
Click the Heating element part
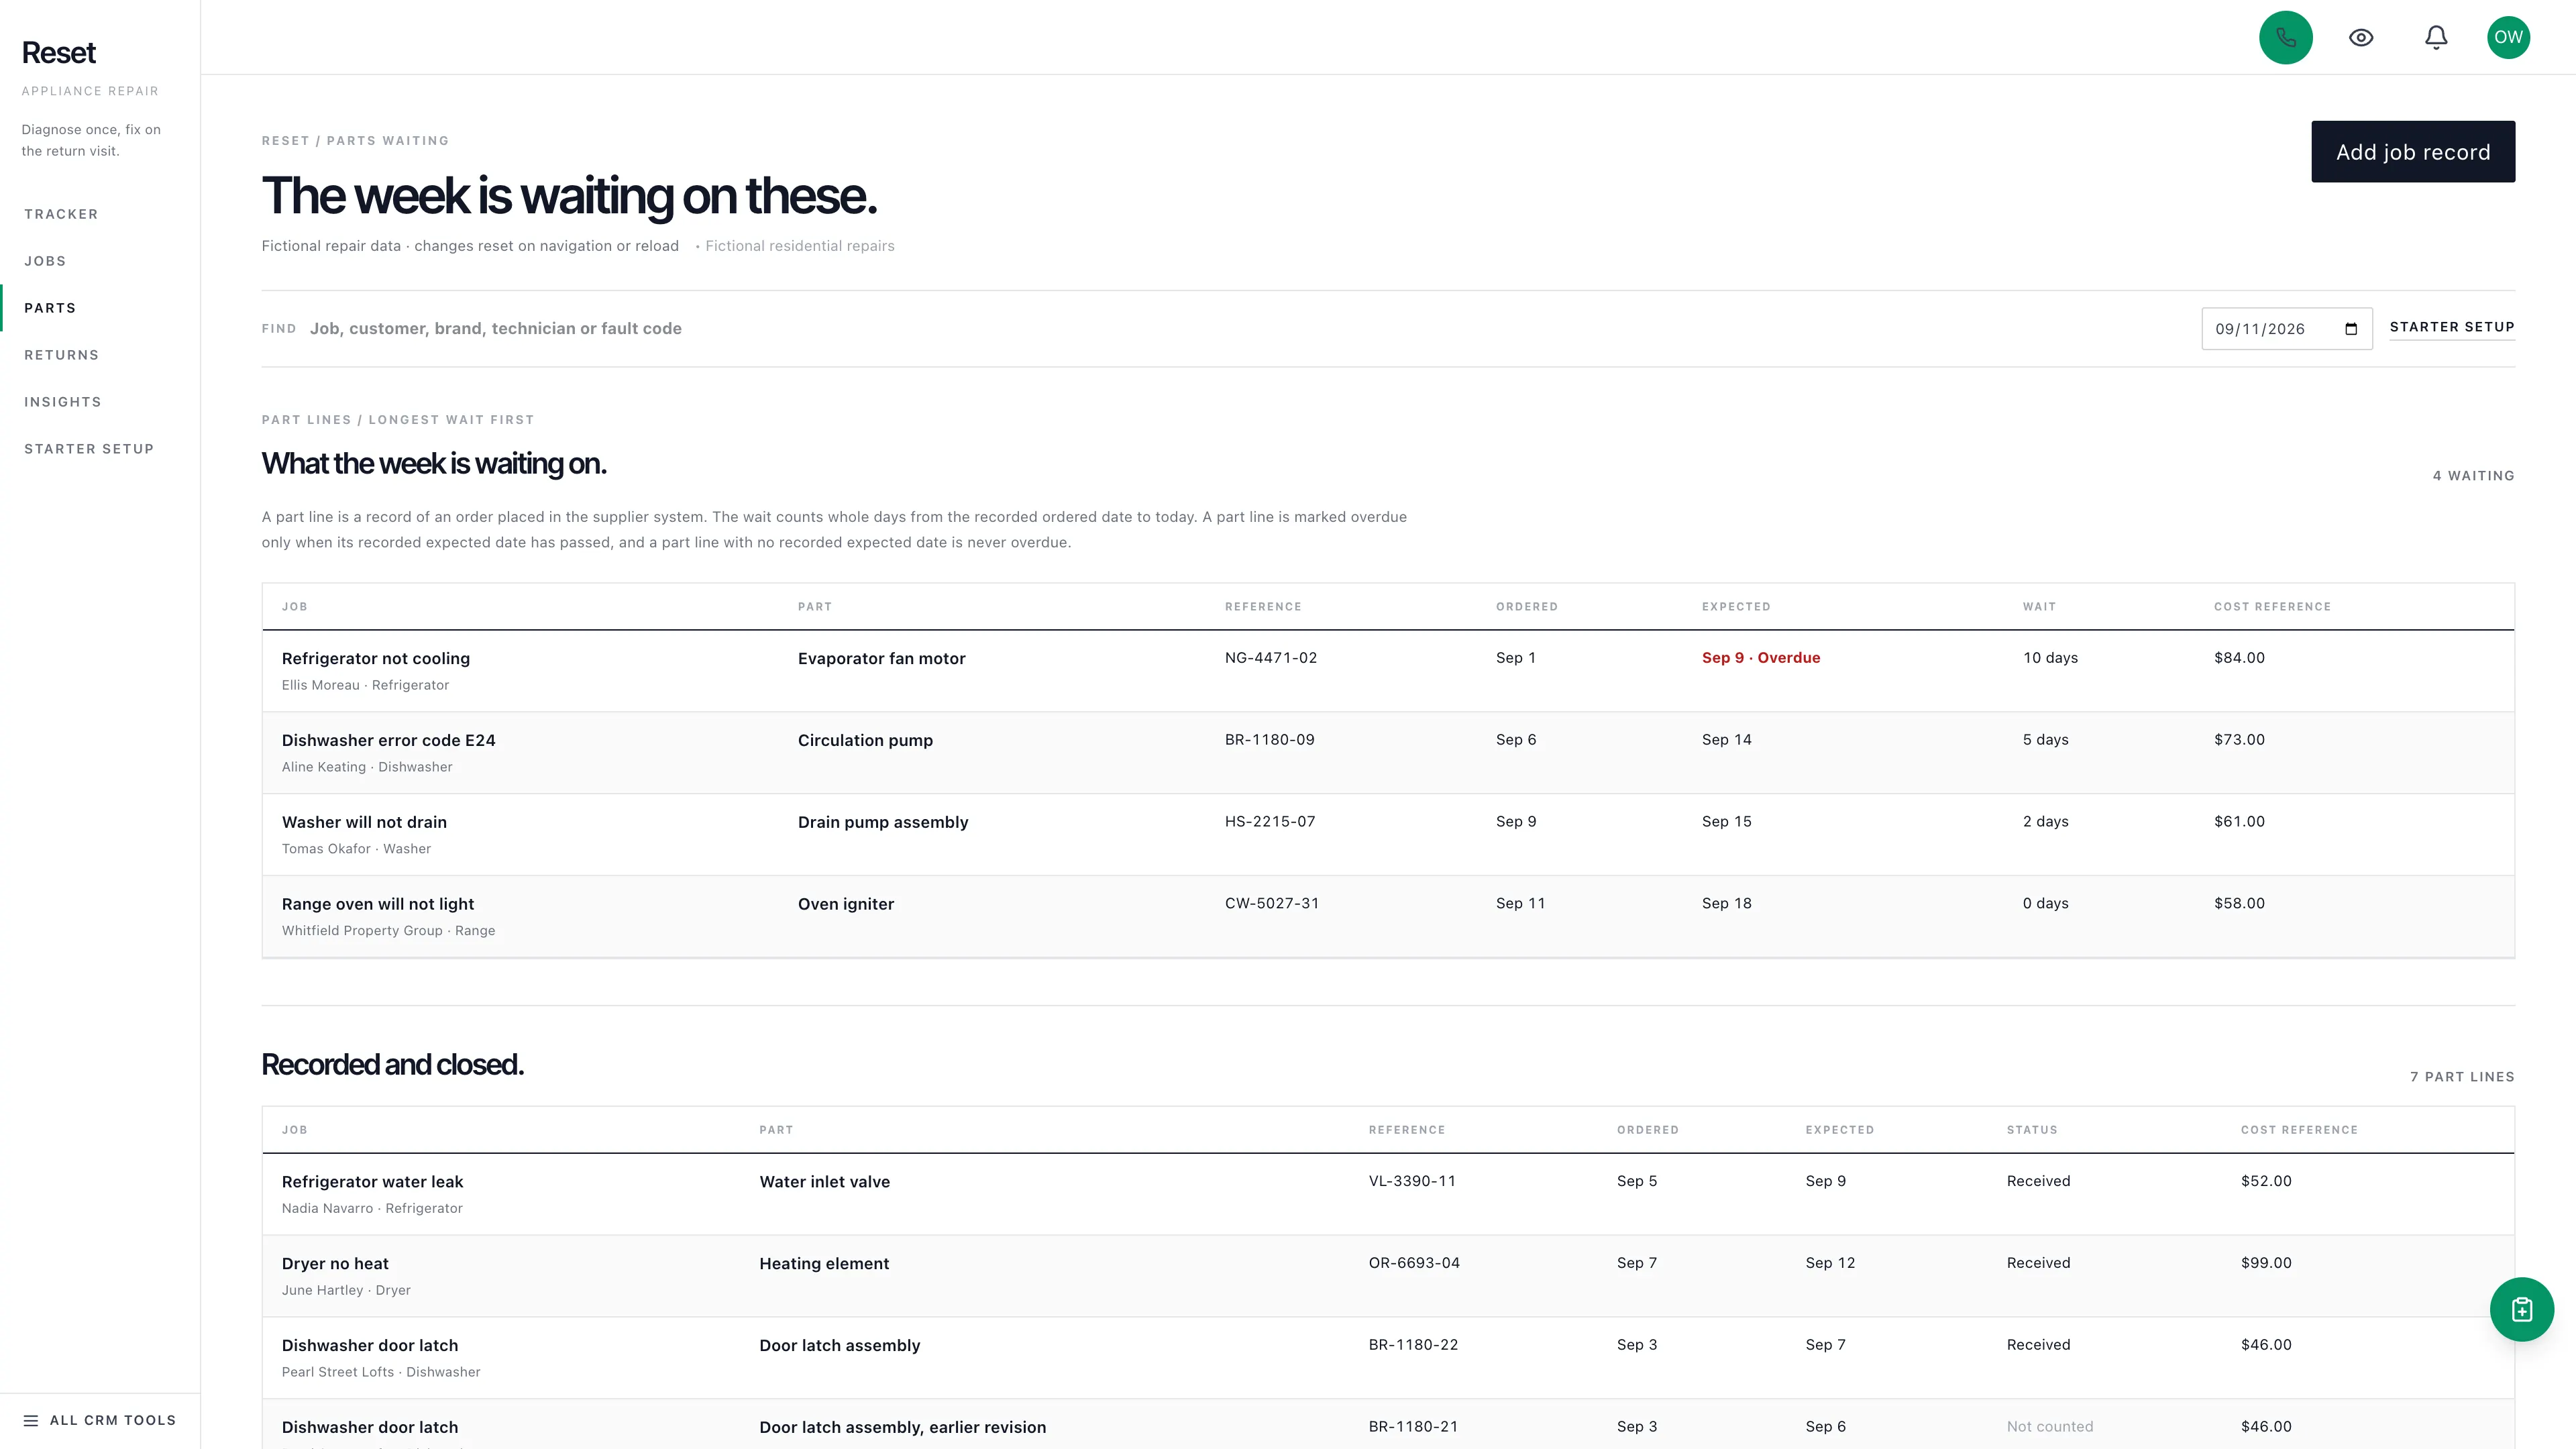click(x=824, y=1264)
